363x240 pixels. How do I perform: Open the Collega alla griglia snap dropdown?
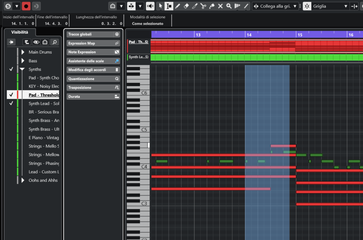[x=295, y=6]
